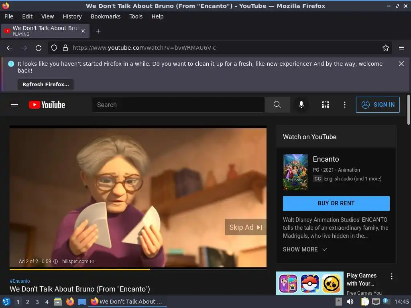Open Firefox application hamburger menu
The height and width of the screenshot is (308, 411).
pos(401,48)
